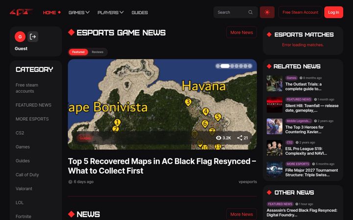Click the Free Steam Account button
Viewport: 353px width, 220px height.
pos(301,12)
